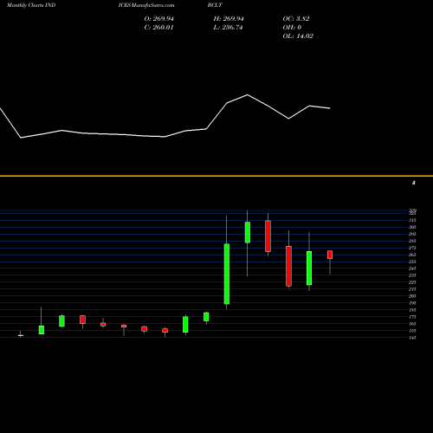The width and height of the screenshot is (433, 433).
Task: Click the high price value H: 269.94
Action: 229,19
